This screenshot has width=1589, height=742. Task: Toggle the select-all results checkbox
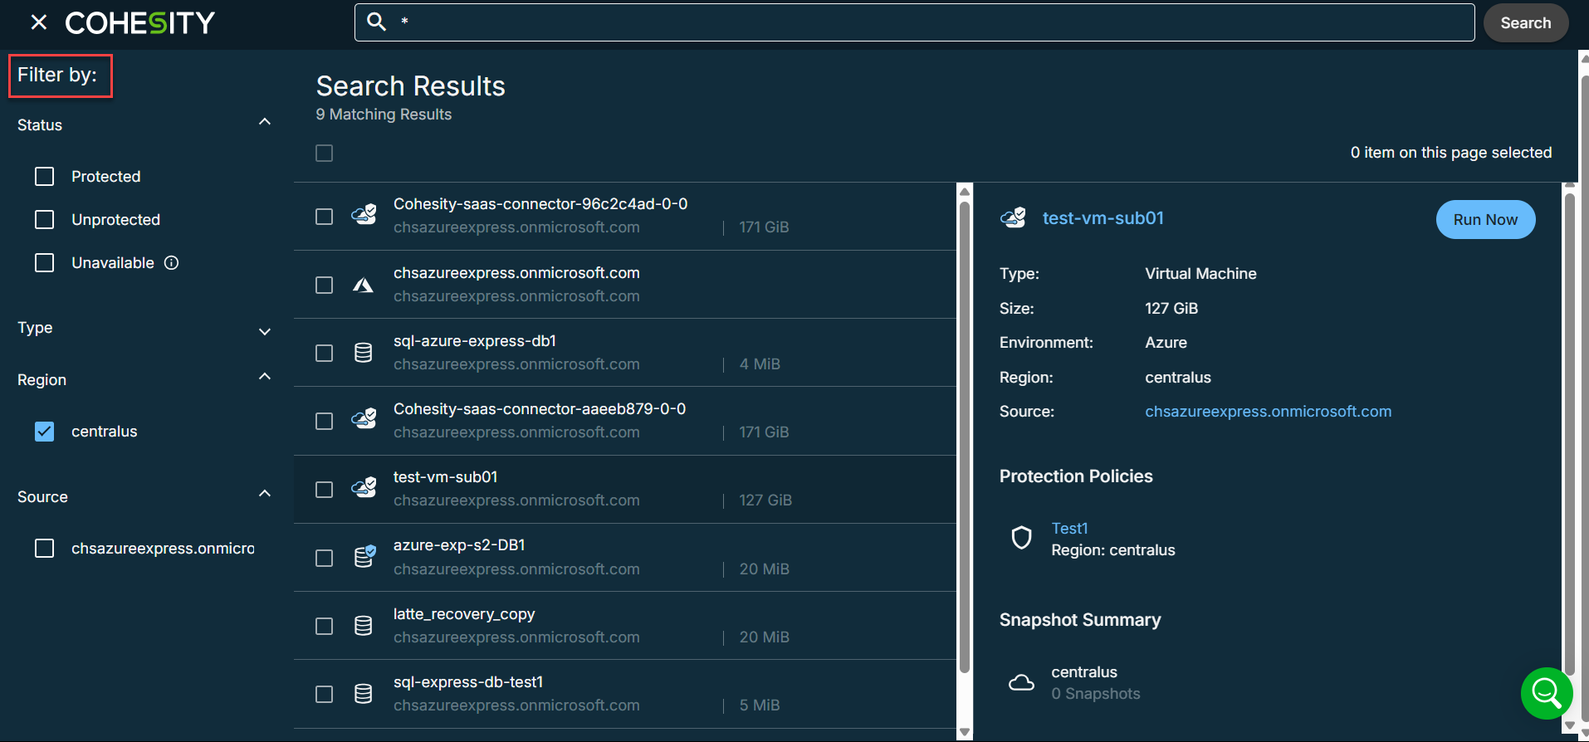coord(325,154)
